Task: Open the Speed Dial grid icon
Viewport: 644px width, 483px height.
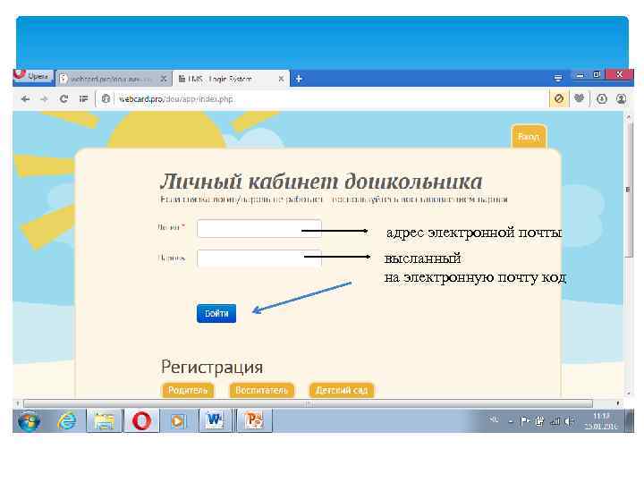Action: pos(83,99)
